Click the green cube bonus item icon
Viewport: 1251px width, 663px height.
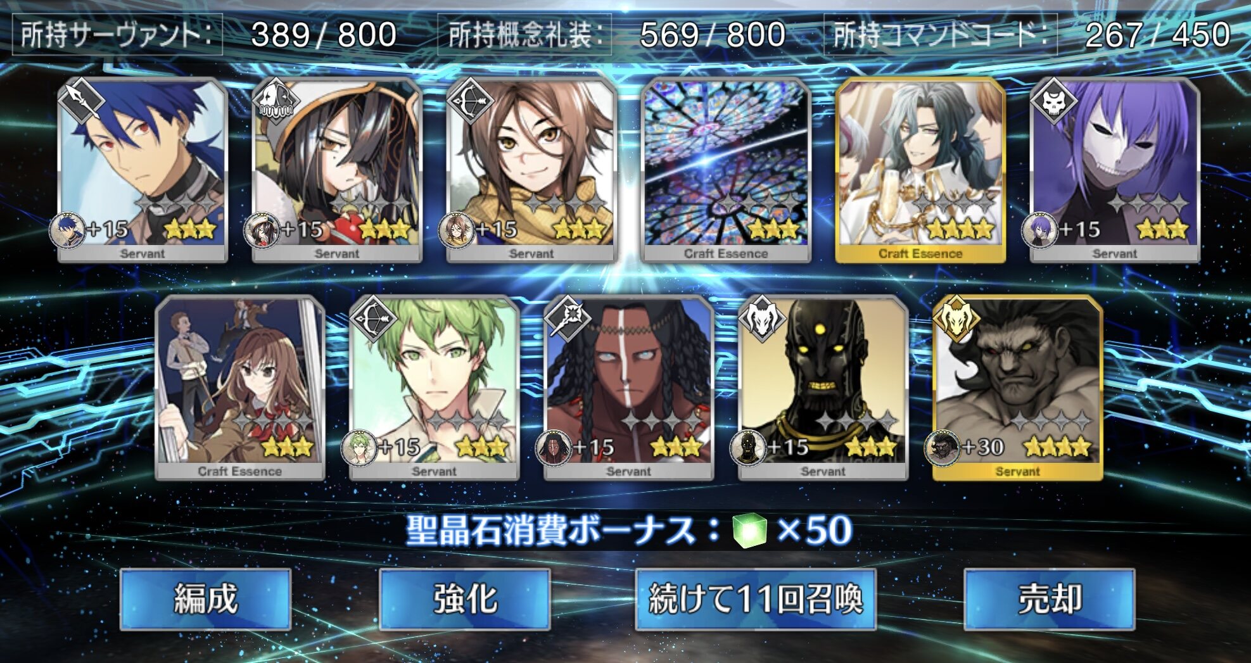click(750, 530)
